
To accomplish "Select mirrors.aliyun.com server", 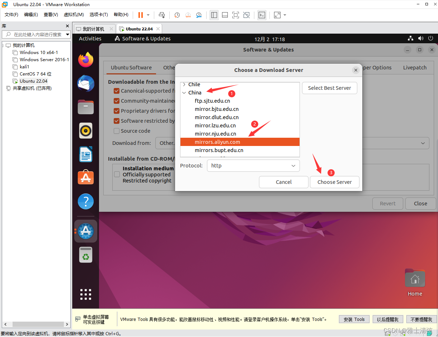I will coord(240,142).
